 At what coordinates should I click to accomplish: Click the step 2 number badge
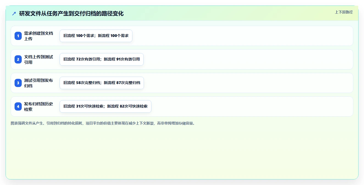click(18, 59)
